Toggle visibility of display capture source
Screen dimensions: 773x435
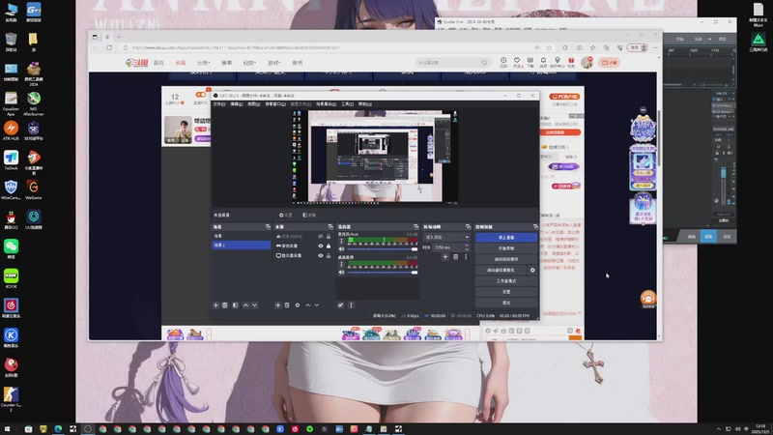pyautogui.click(x=321, y=255)
